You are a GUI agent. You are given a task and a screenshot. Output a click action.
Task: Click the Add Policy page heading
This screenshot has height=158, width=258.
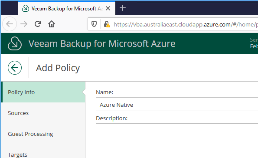(x=58, y=68)
